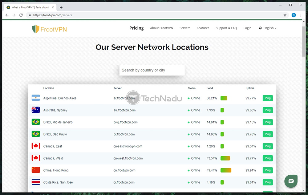Click the ca-west.frootvpn.com server address
The height and width of the screenshot is (195, 308).
click(x=128, y=158)
